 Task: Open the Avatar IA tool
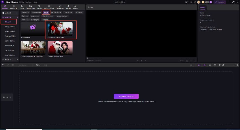click(x=13, y=7)
